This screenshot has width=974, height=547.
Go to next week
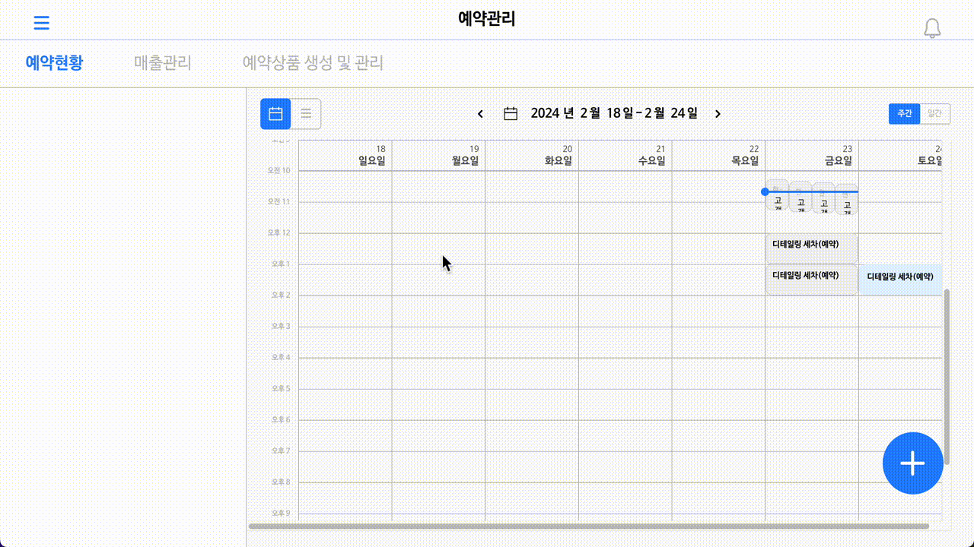(x=718, y=114)
